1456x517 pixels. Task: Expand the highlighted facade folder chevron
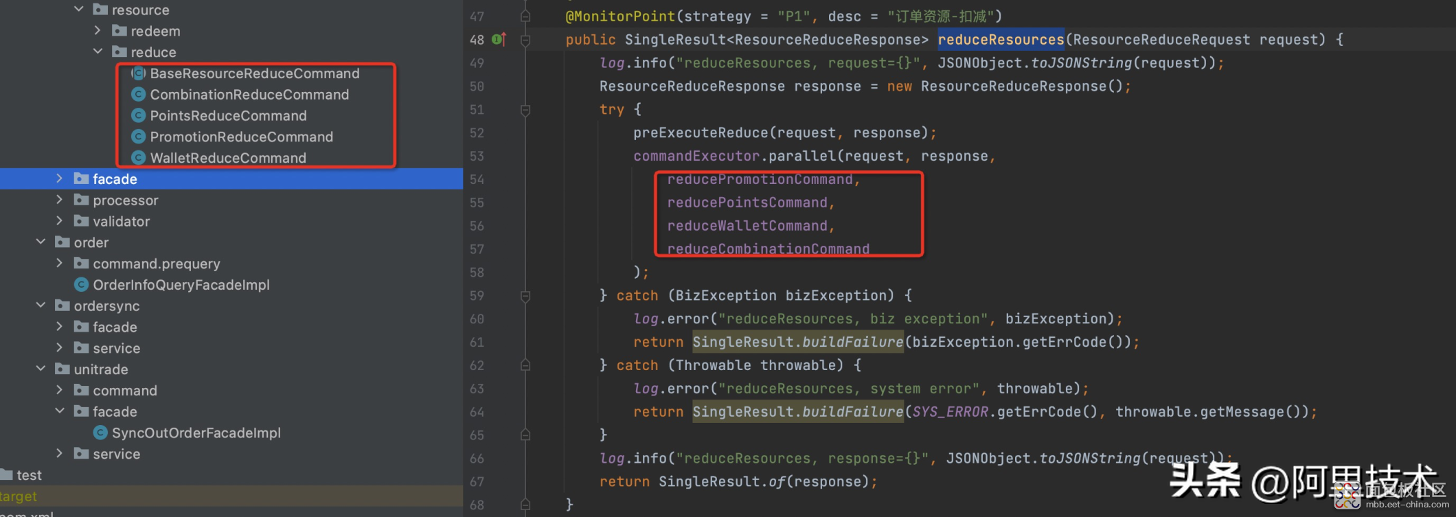tap(60, 179)
